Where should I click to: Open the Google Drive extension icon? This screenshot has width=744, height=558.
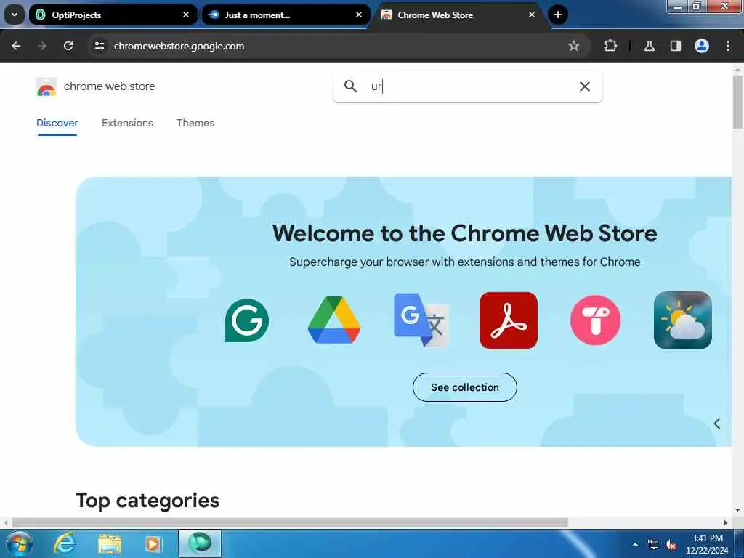point(334,320)
